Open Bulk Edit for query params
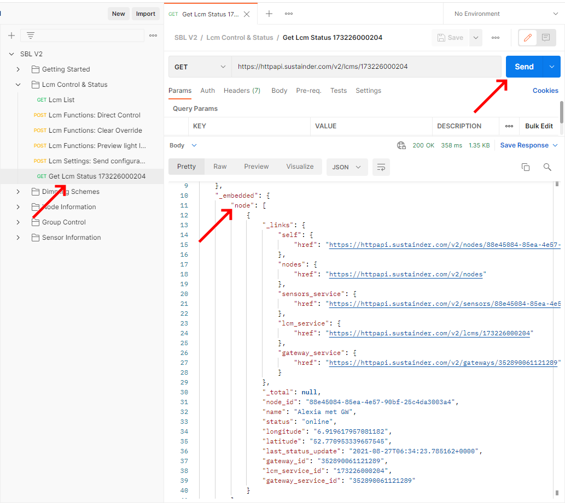This screenshot has width=565, height=503. 539,126
